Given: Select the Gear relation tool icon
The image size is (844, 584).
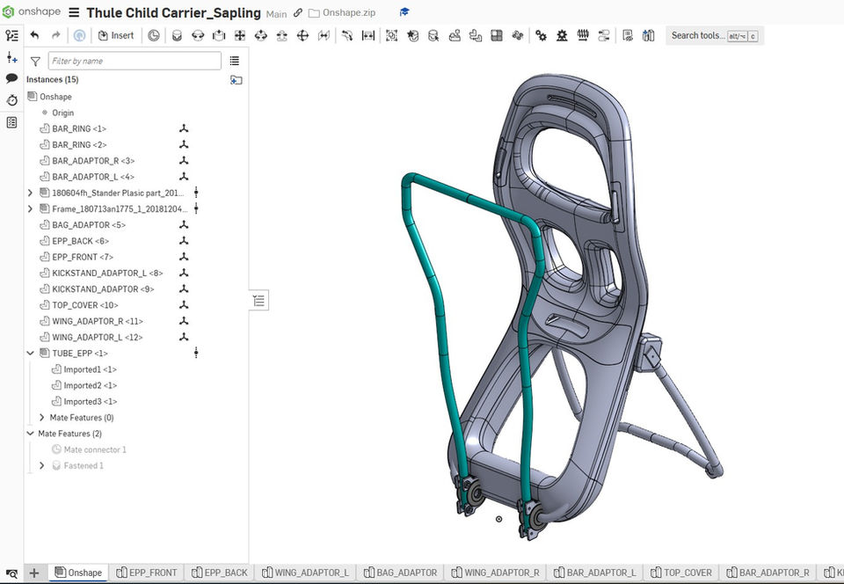Looking at the screenshot, I should pos(540,35).
